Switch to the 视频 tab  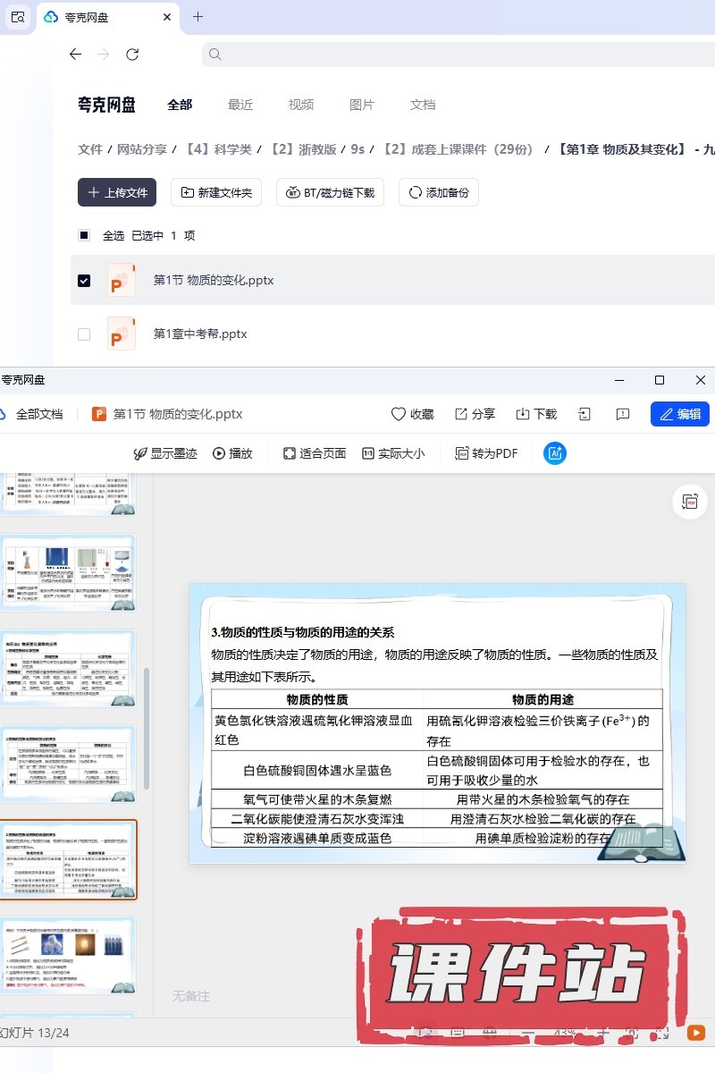tap(301, 105)
